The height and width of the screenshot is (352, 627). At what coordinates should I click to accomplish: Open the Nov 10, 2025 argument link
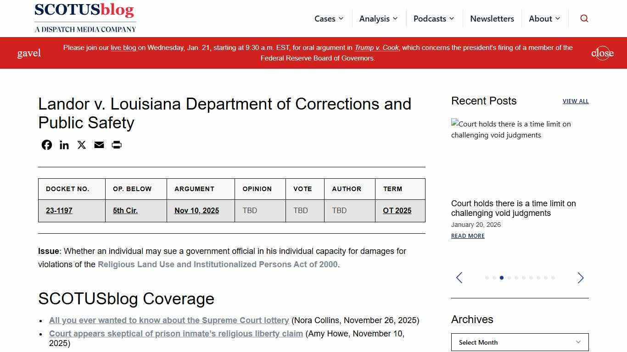point(196,210)
